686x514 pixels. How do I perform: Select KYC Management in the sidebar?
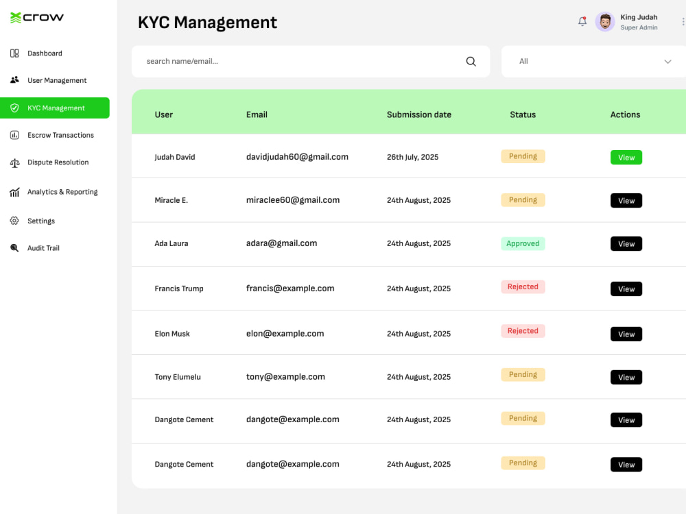click(55, 108)
